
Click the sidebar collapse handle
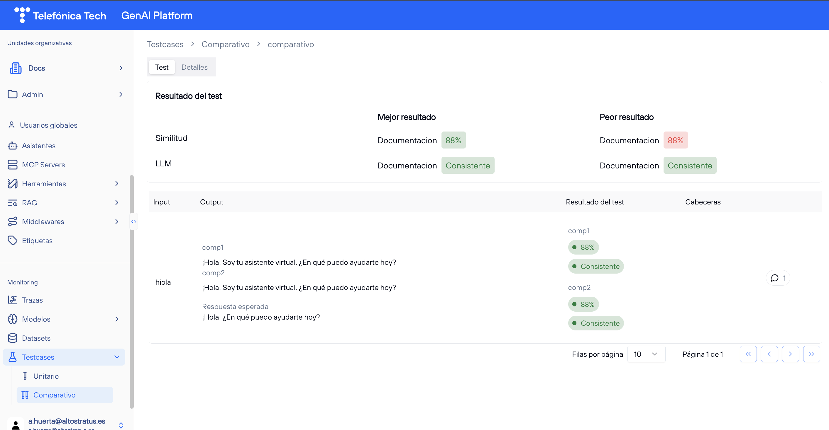point(133,221)
